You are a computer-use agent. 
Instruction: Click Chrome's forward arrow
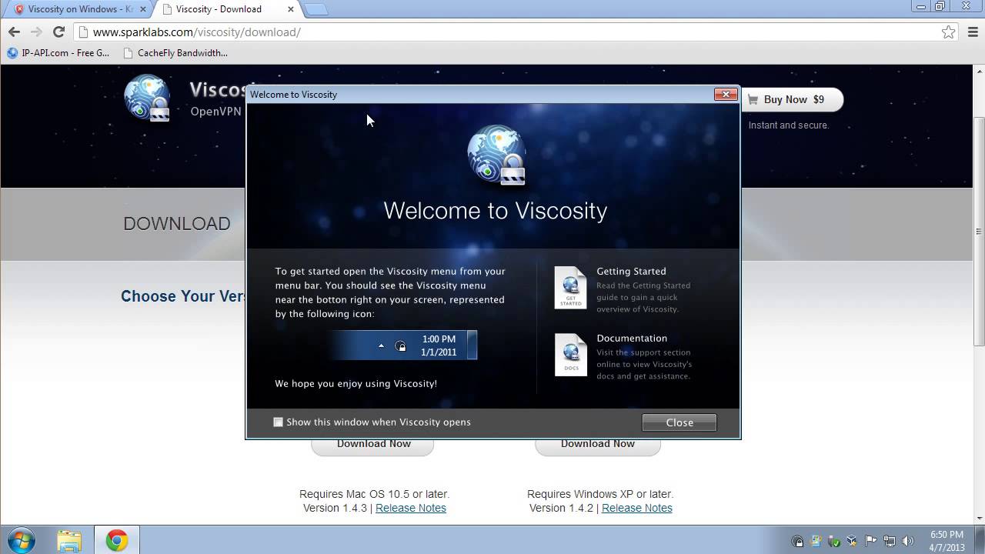(36, 32)
